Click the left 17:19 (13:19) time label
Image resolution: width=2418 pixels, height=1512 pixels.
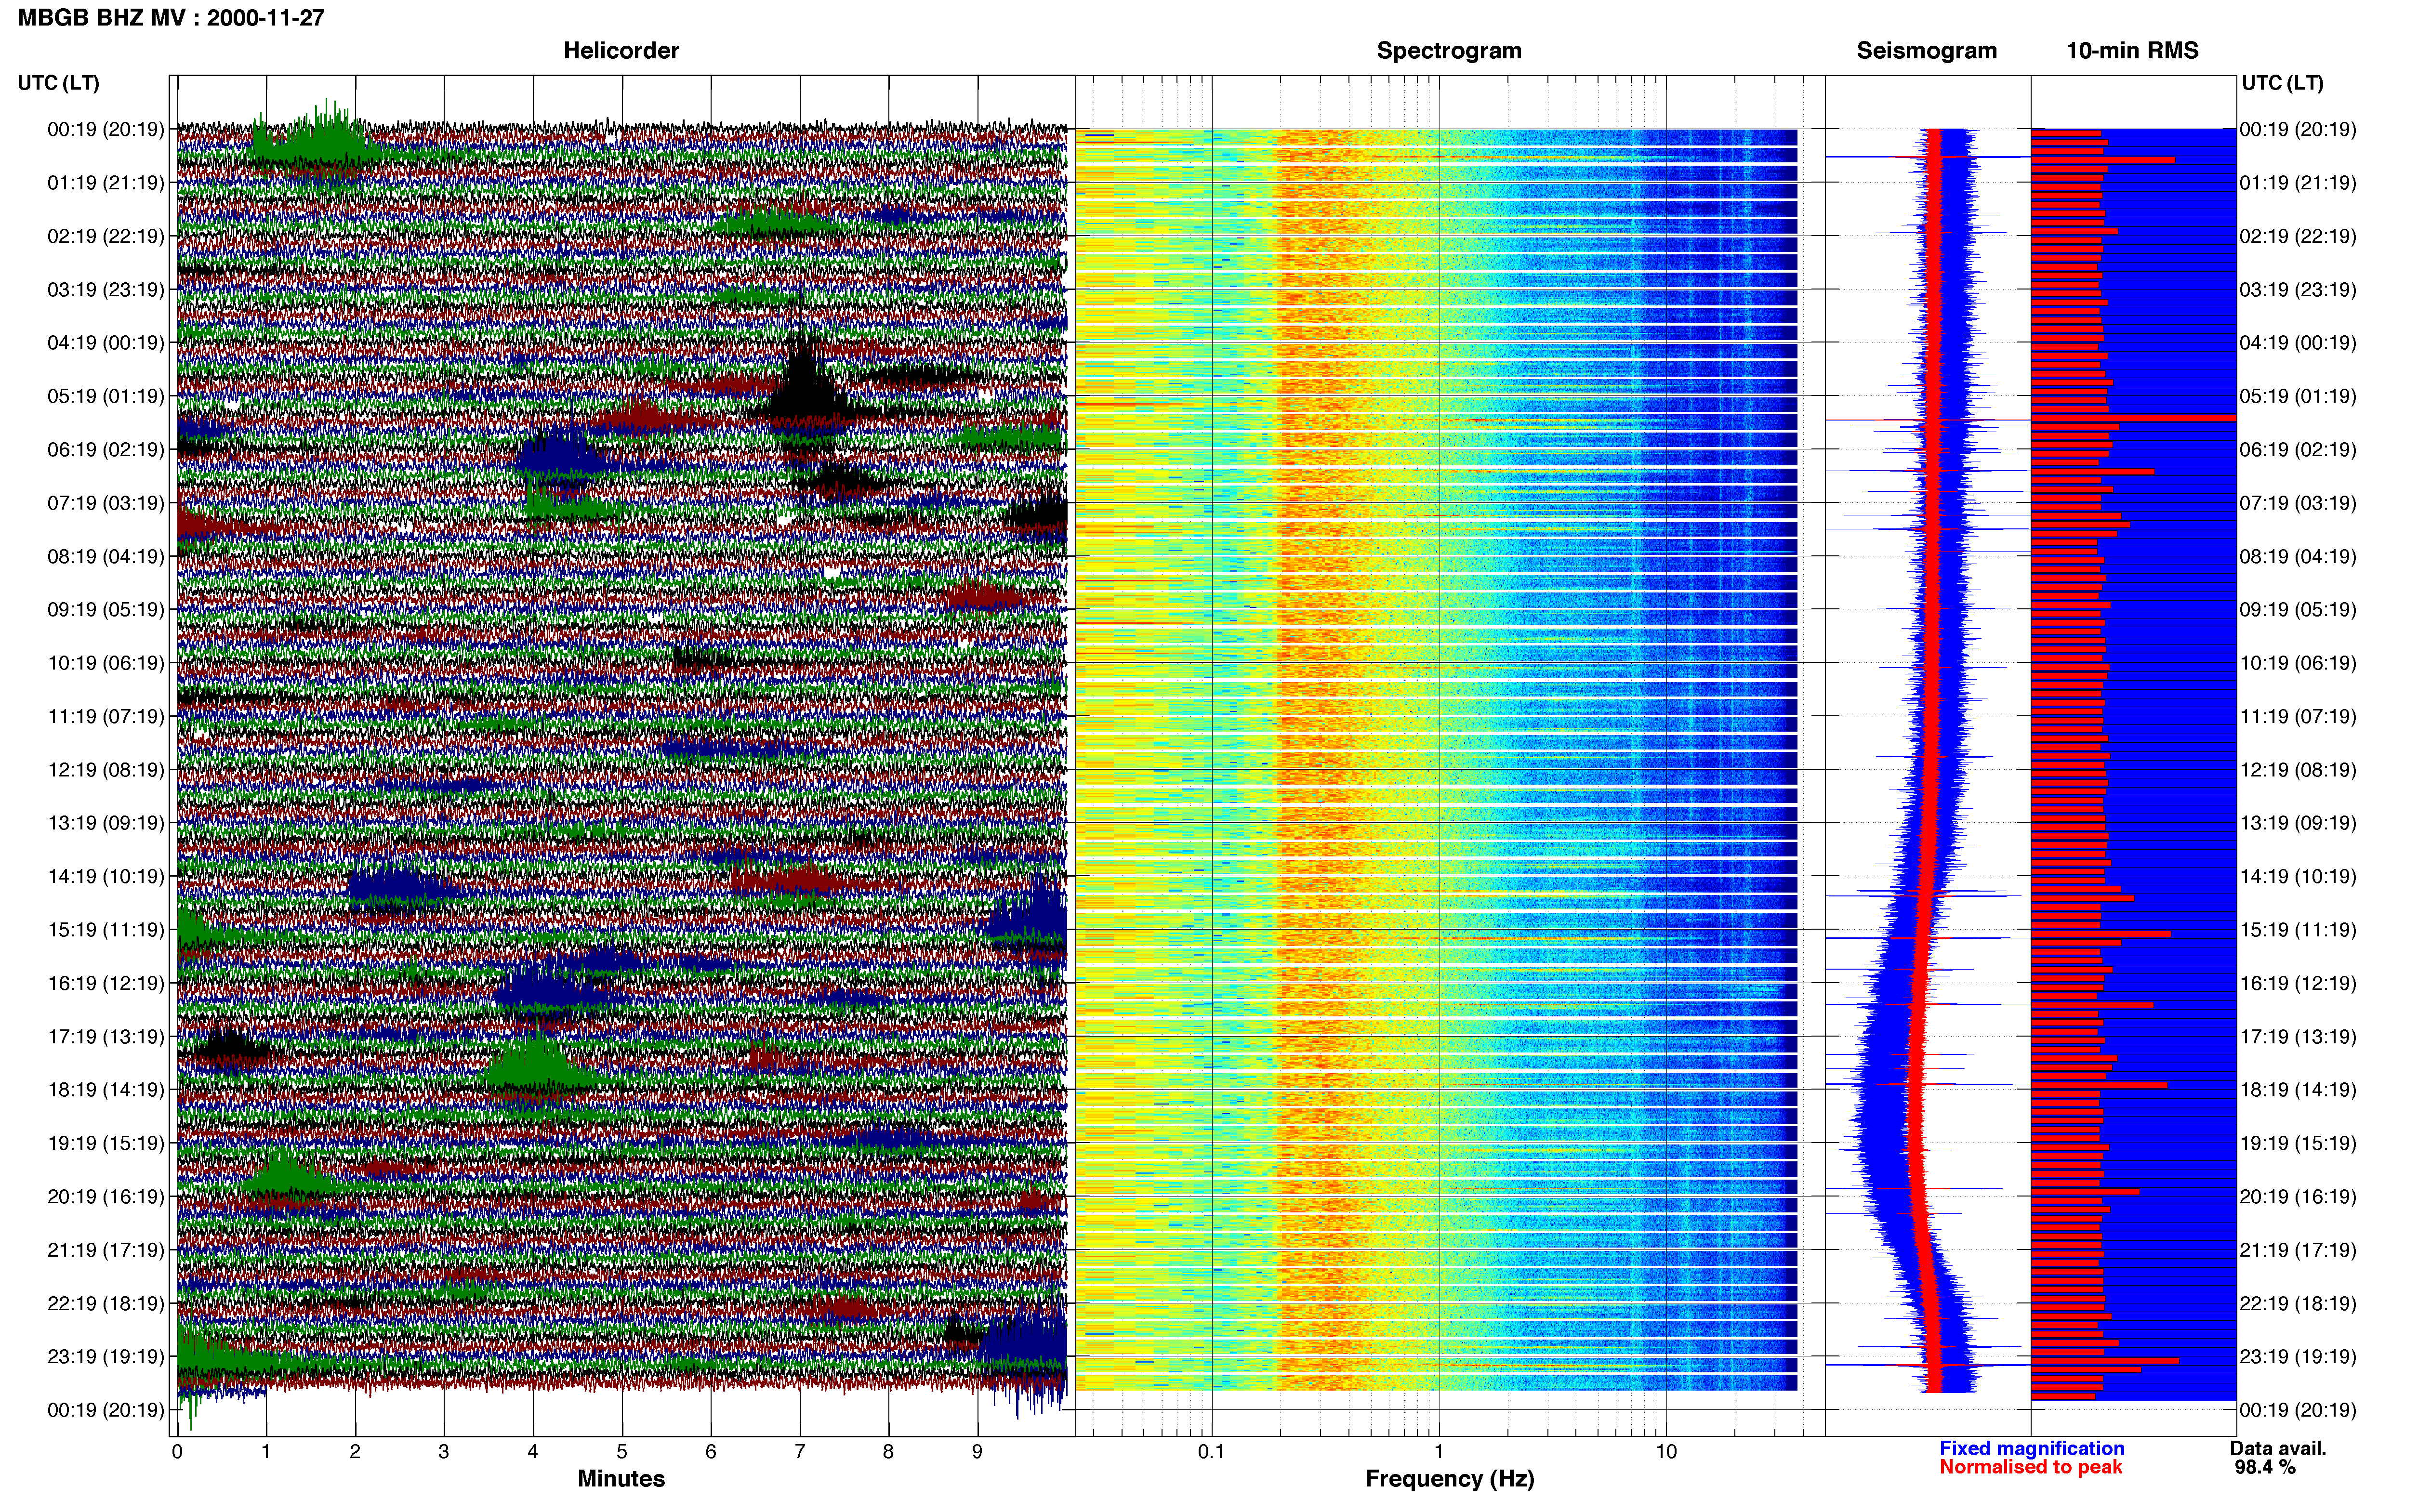tap(105, 1036)
